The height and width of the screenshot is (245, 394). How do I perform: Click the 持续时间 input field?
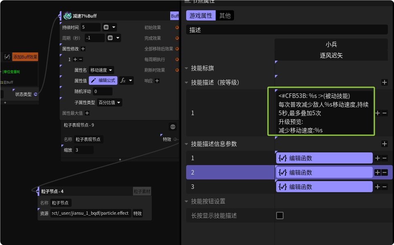point(90,27)
